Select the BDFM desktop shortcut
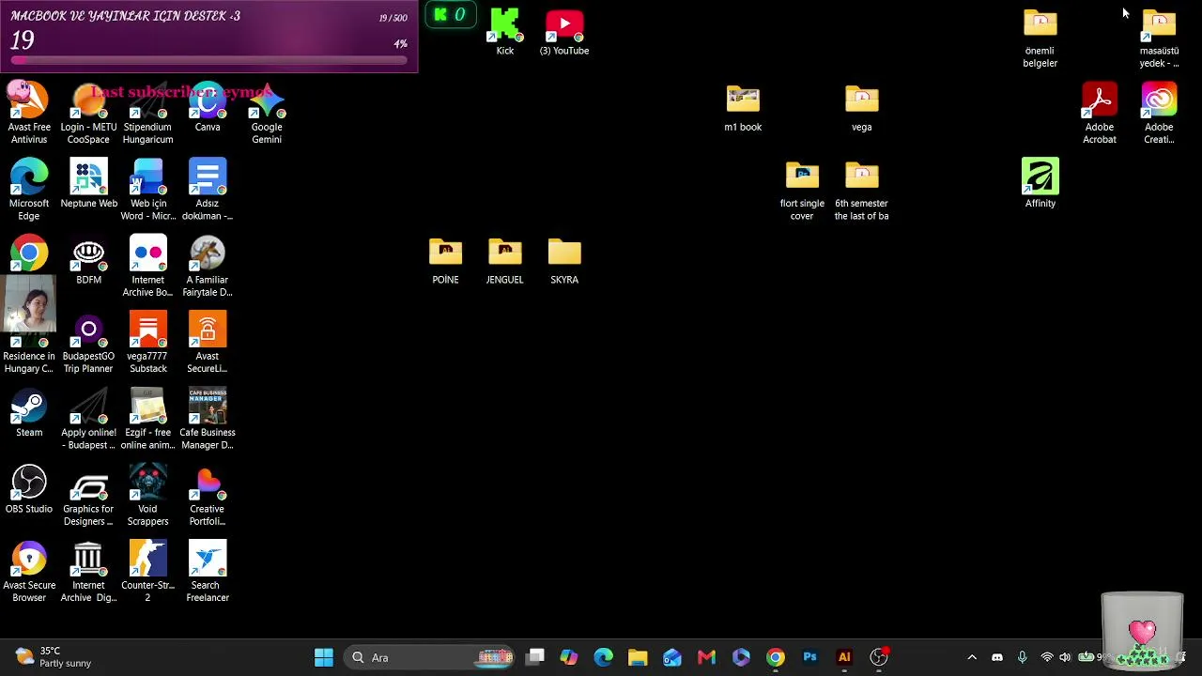This screenshot has height=676, width=1202. (x=88, y=261)
